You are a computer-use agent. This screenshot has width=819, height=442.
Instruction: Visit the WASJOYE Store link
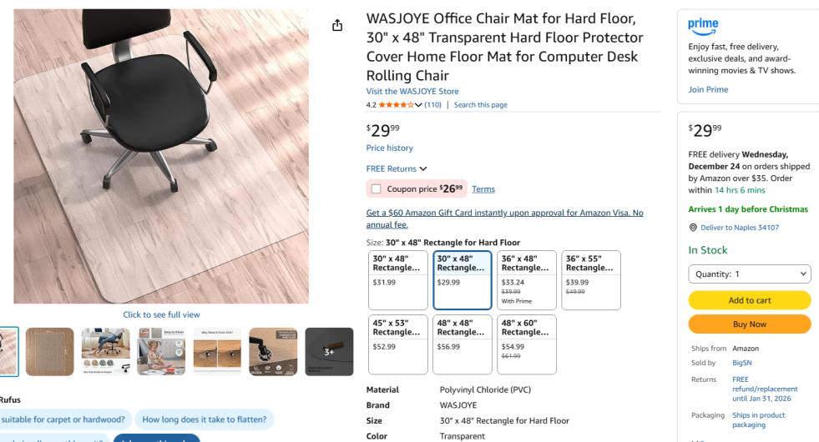tap(412, 92)
